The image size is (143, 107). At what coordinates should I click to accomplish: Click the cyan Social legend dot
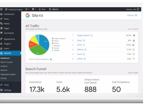tap(53, 48)
